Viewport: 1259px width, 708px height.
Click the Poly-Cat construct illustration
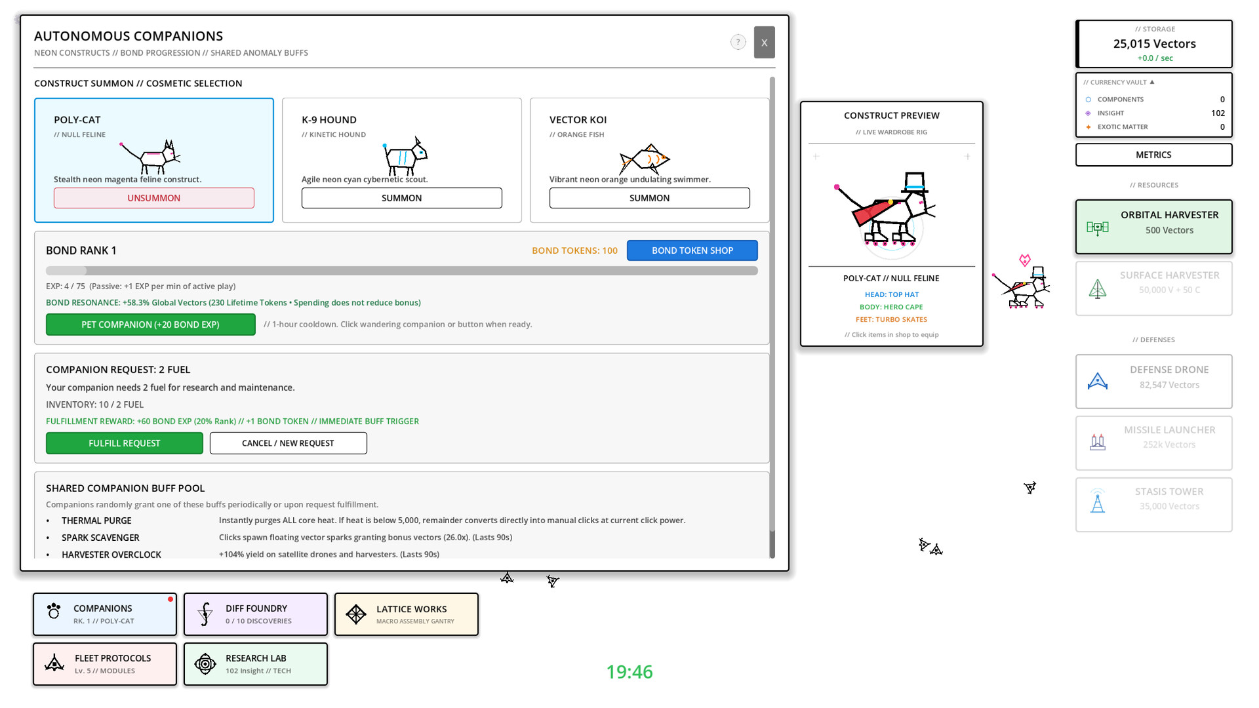tap(151, 156)
